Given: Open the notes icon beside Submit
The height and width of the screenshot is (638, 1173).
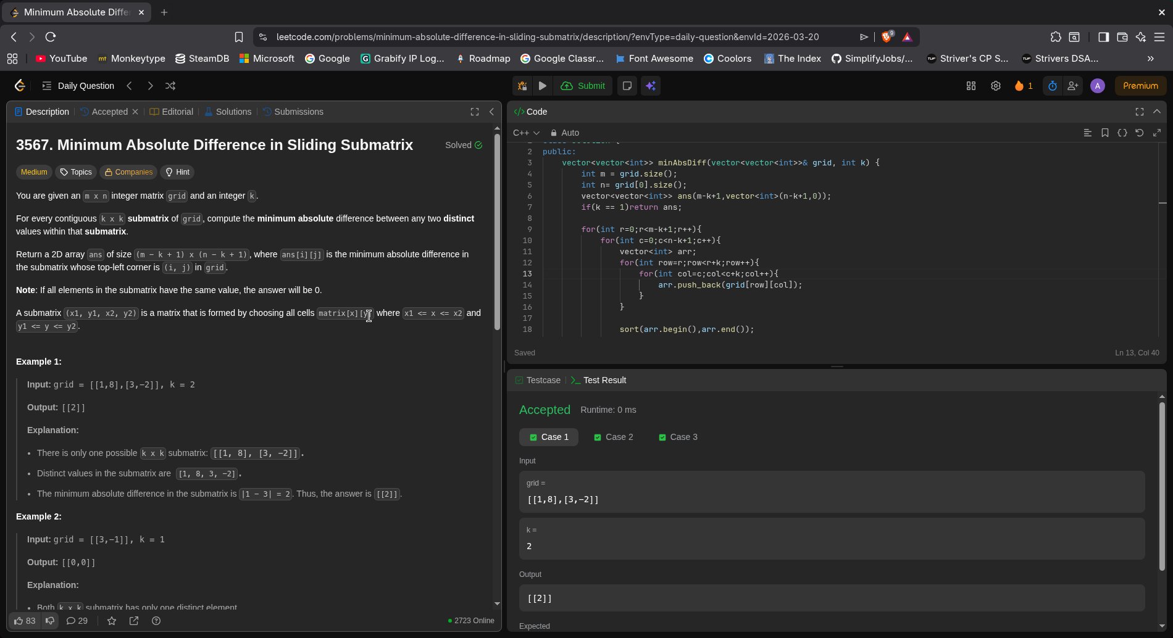Looking at the screenshot, I should [627, 86].
